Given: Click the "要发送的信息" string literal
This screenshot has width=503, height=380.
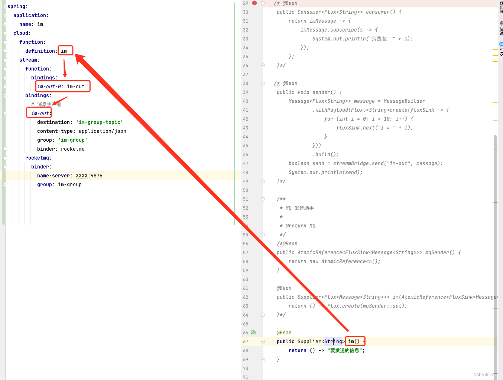Looking at the screenshot, I should [x=345, y=351].
